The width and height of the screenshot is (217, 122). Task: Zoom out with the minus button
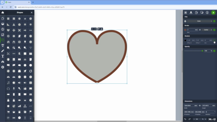coord(194,119)
